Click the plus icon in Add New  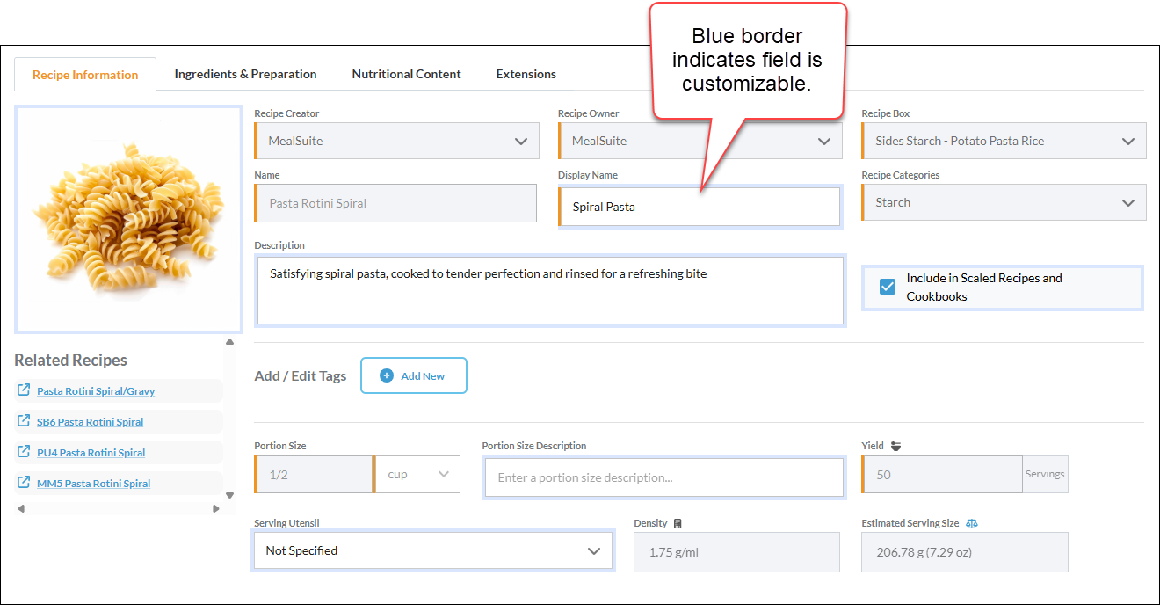[387, 375]
